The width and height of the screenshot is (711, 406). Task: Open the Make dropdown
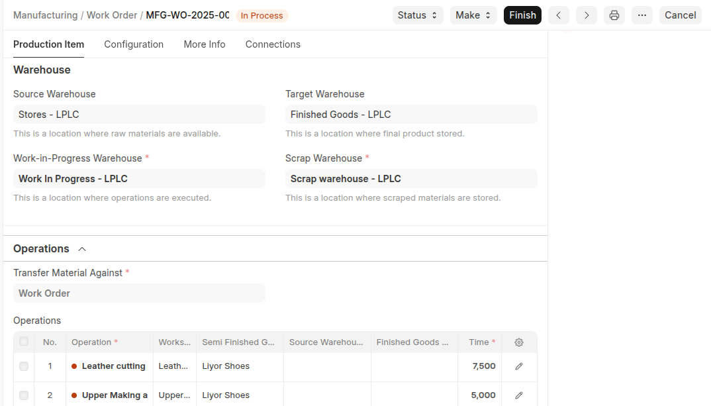[473, 15]
